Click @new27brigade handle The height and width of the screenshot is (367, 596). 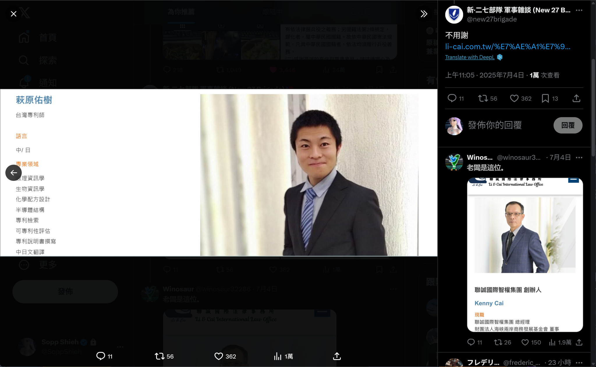point(492,19)
